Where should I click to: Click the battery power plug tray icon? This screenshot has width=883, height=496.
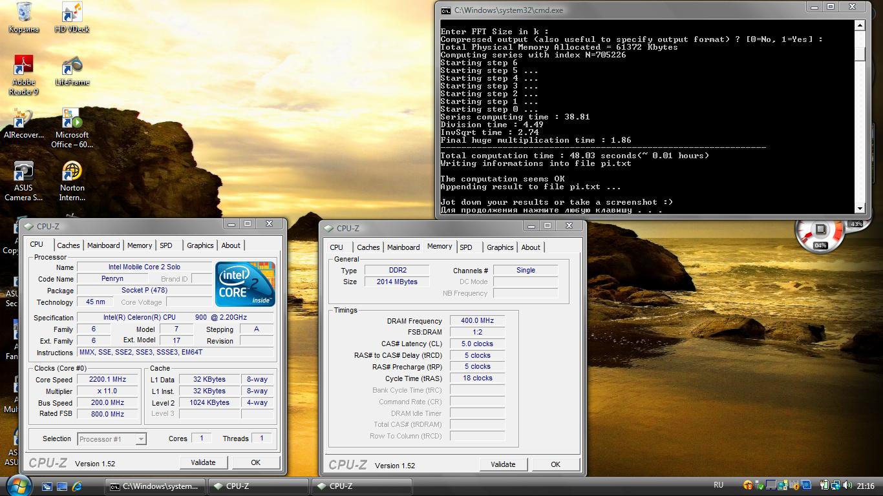824,486
